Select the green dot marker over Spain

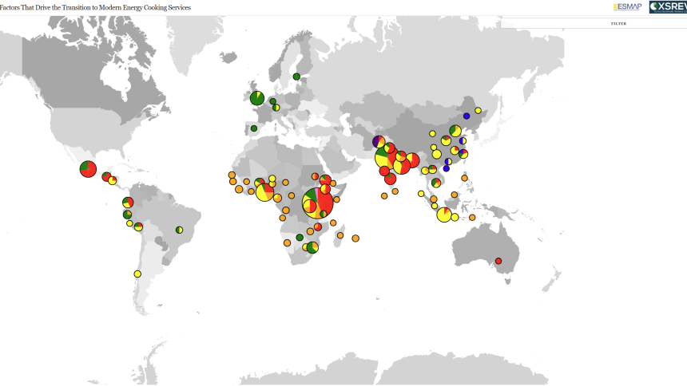tap(254, 128)
